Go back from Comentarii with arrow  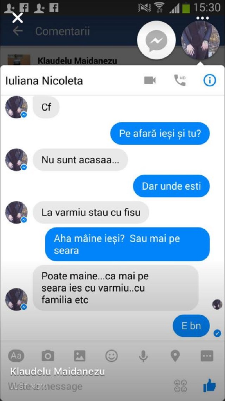click(x=18, y=31)
